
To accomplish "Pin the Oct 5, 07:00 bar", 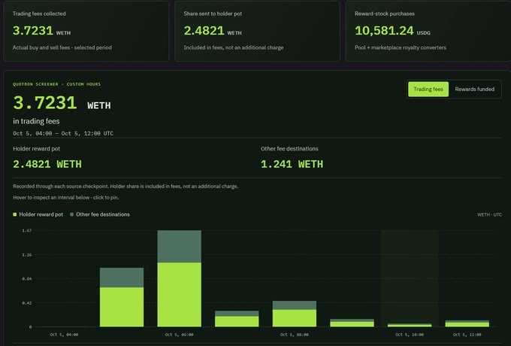I will [x=237, y=319].
